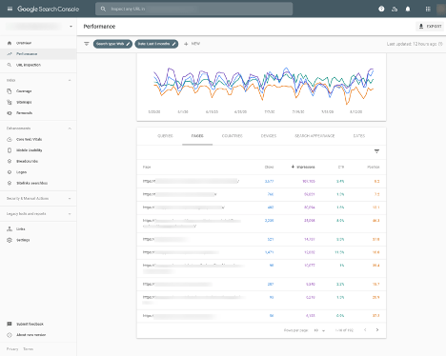Image resolution: width=446 pixels, height=356 pixels.
Task: Open the first page URL row
Action: click(261, 181)
